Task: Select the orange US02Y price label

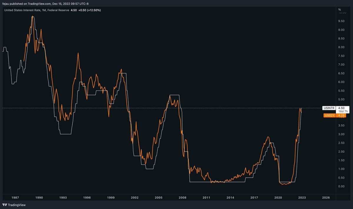Action: pos(330,115)
